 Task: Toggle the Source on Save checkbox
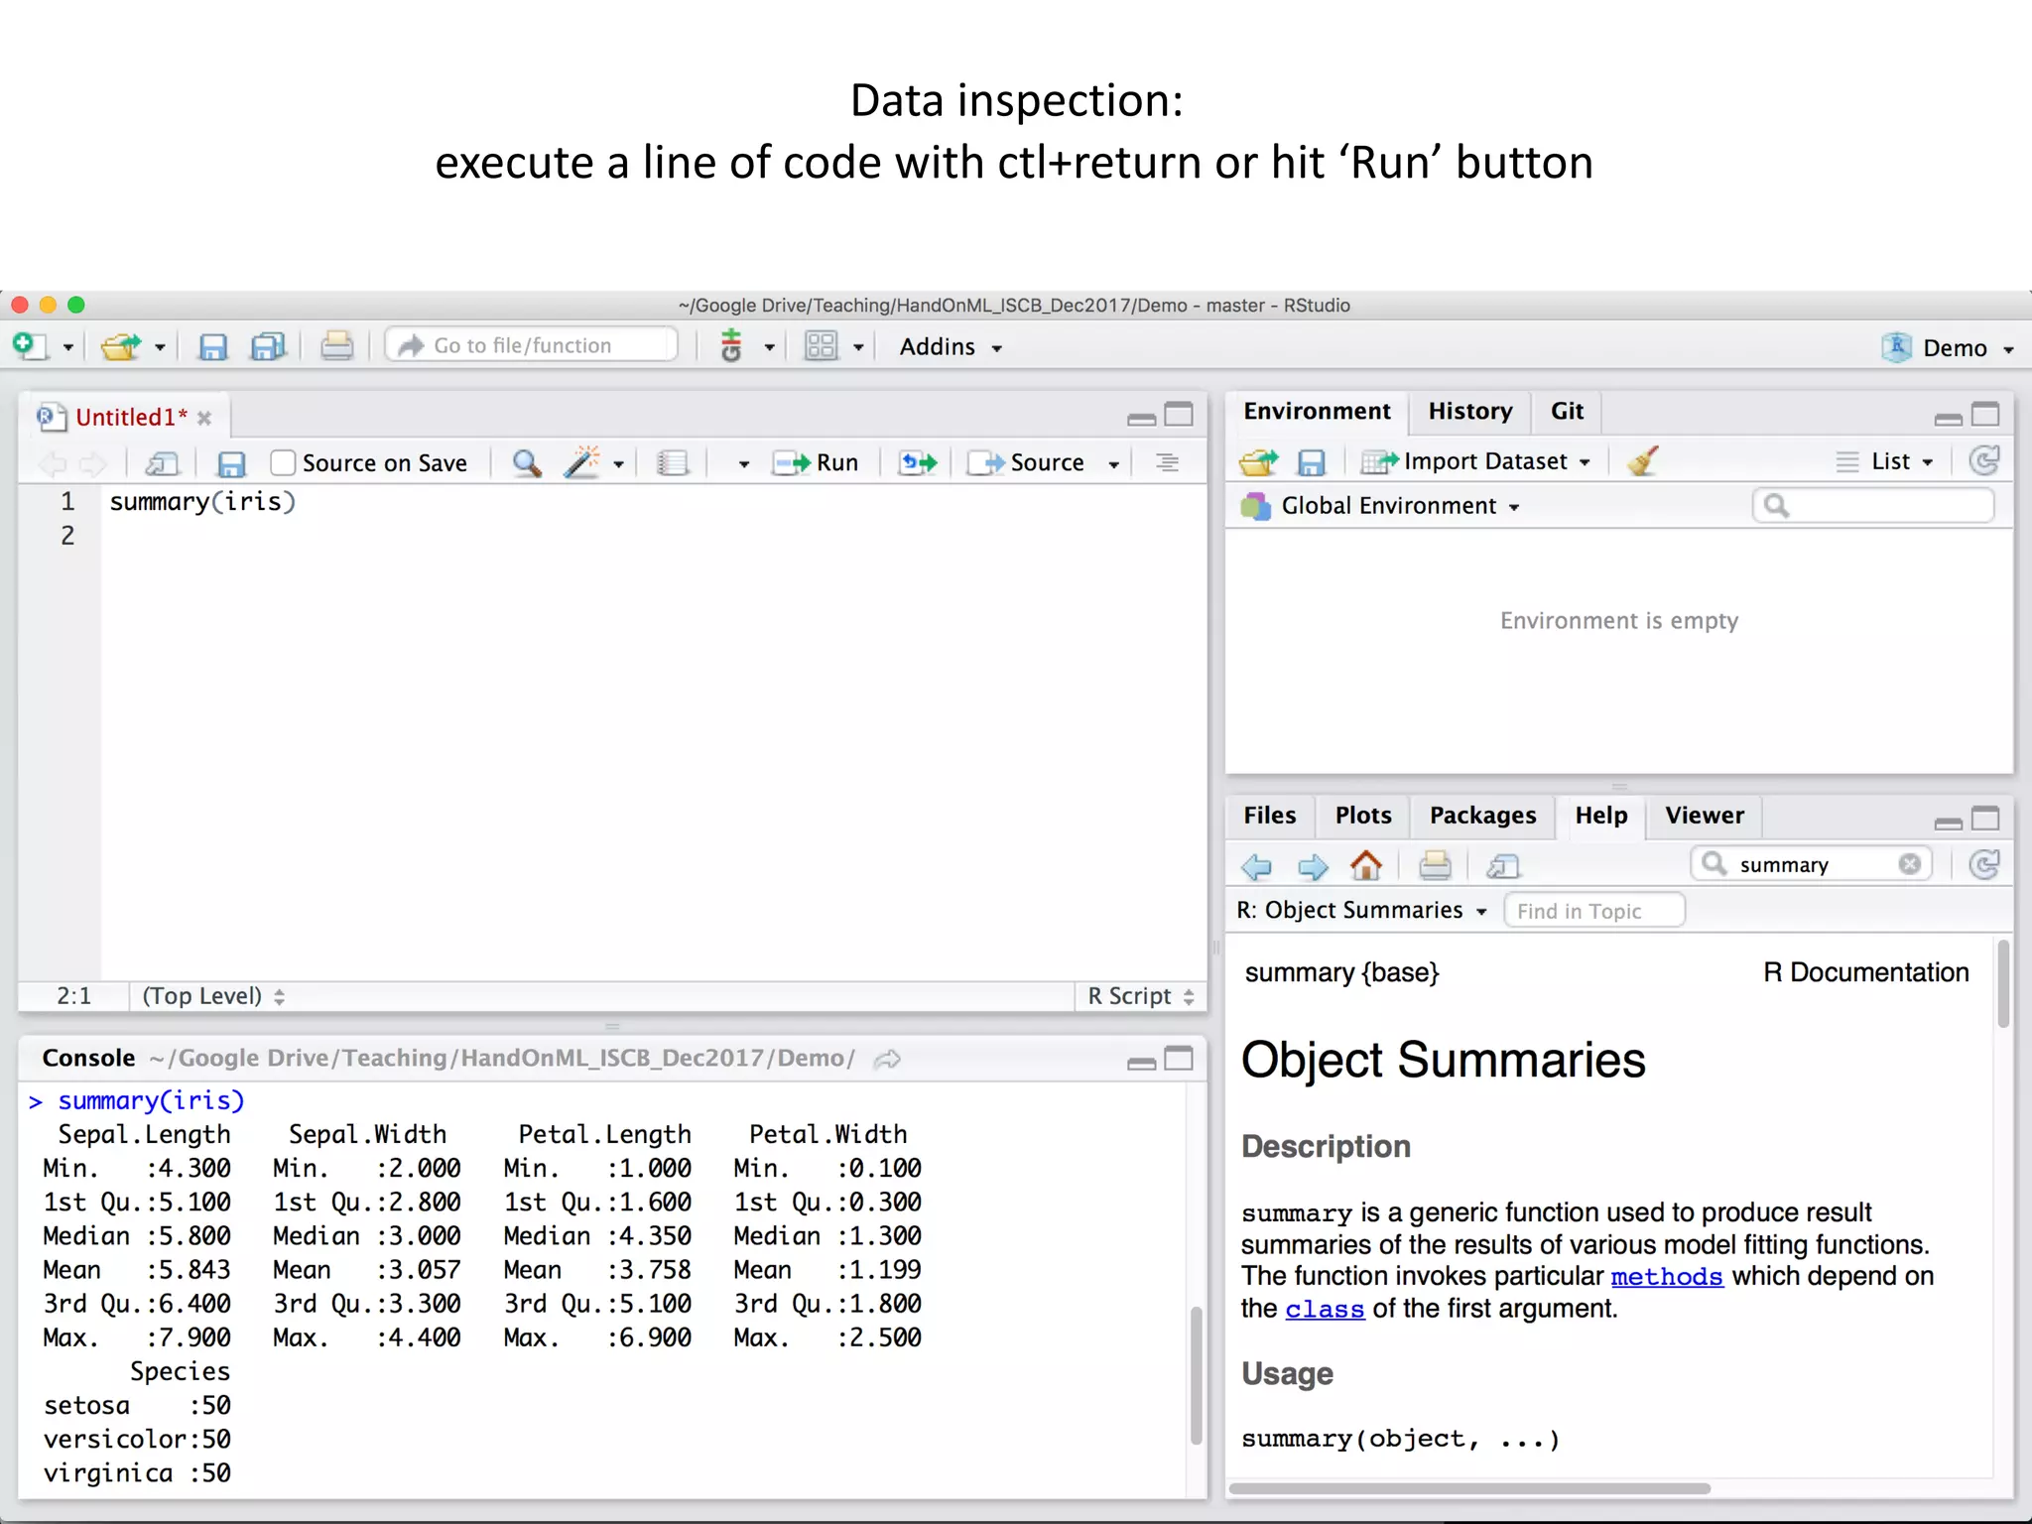(x=283, y=462)
